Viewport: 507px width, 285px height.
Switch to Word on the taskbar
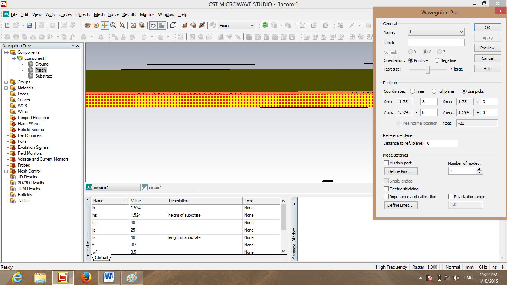[109, 277]
